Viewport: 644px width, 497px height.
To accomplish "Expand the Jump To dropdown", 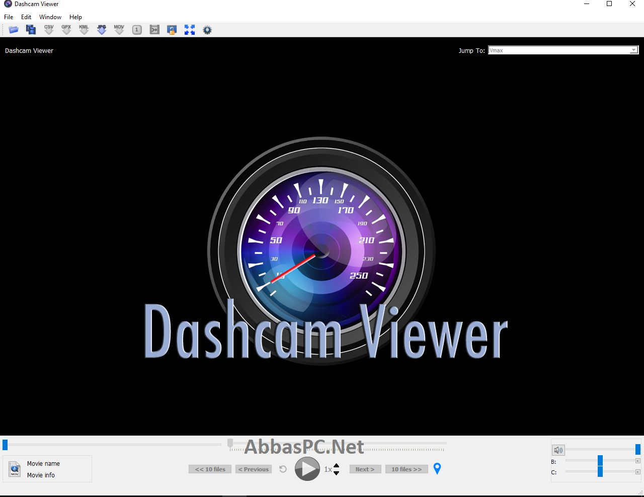I will coord(634,50).
